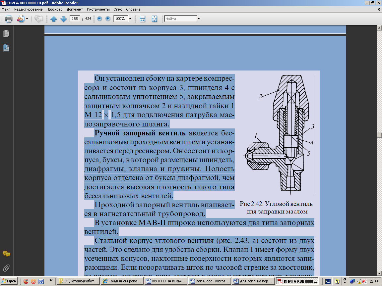Expand the 100% zoom level dropdown
Image resolution: width=382 pixels, height=286 pixels.
(130, 19)
